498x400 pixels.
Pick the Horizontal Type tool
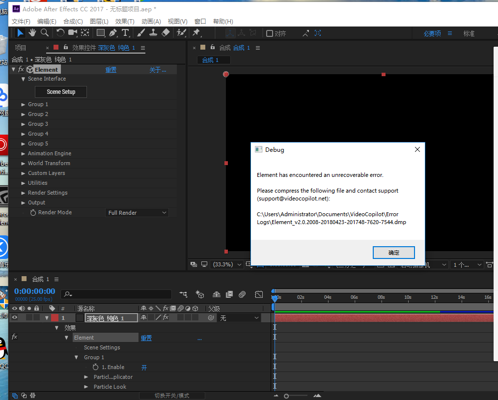click(x=125, y=33)
